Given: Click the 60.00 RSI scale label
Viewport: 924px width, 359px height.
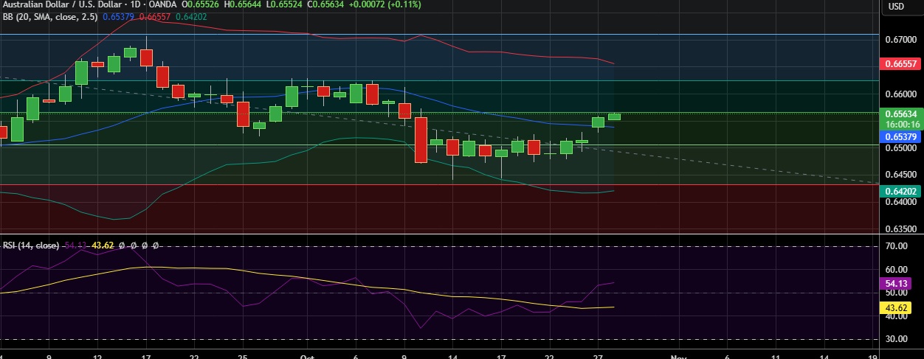Looking at the screenshot, I should (x=896, y=270).
